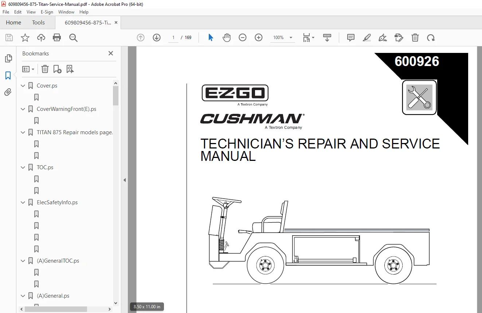
Task: Open the E-Sign menu
Action: pos(47,12)
